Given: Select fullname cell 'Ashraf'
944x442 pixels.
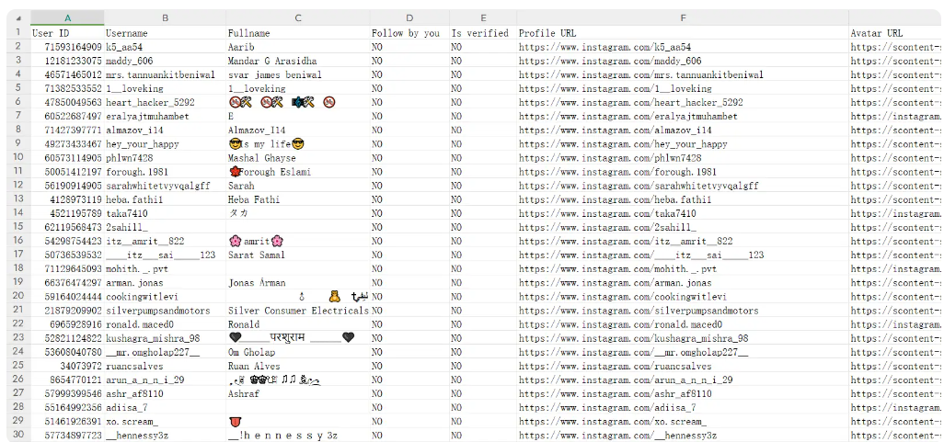Looking at the screenshot, I should pos(298,394).
